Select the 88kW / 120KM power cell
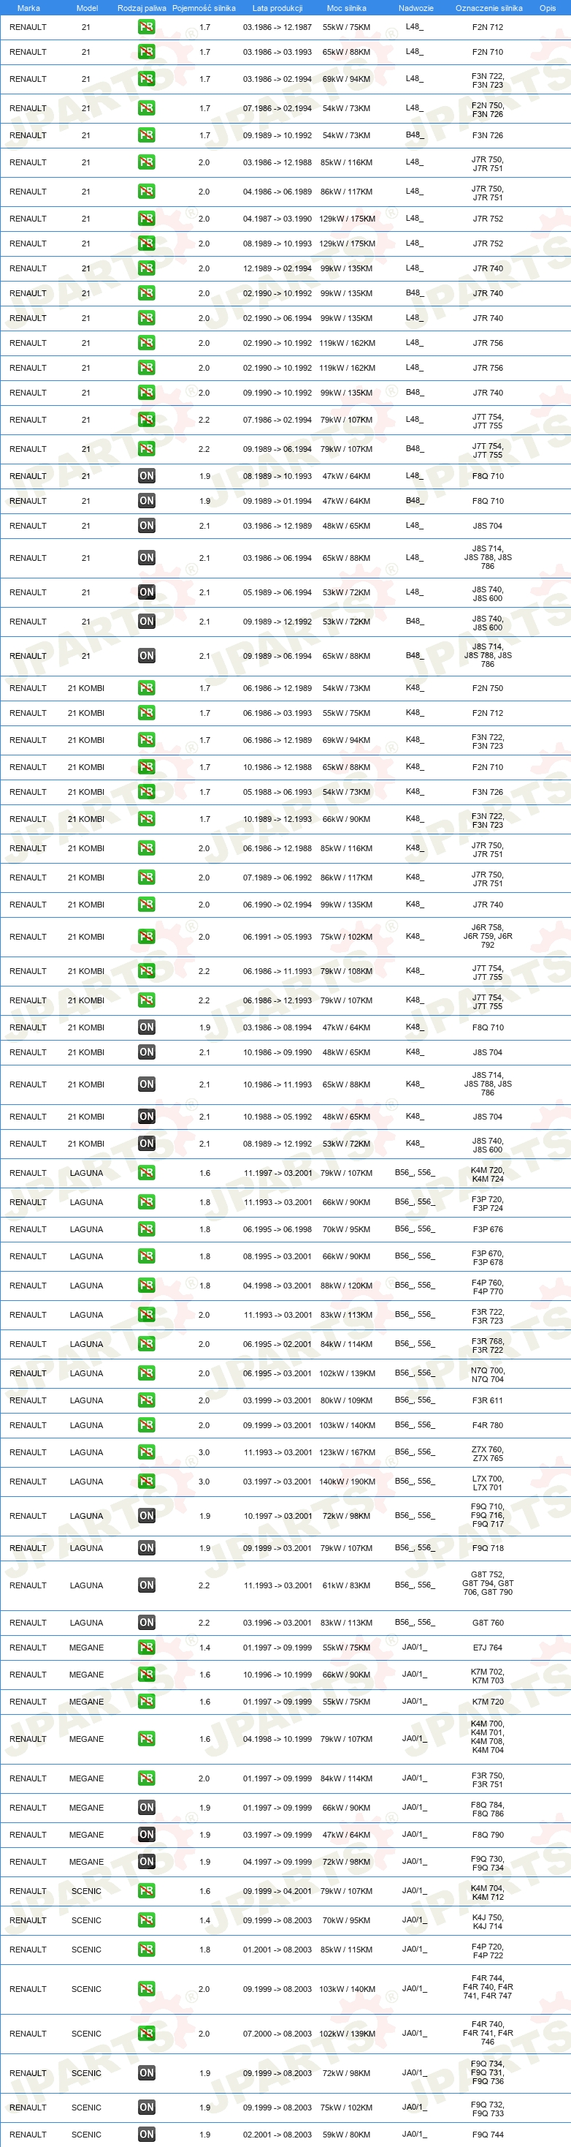This screenshot has width=571, height=2147. pyautogui.click(x=347, y=1286)
